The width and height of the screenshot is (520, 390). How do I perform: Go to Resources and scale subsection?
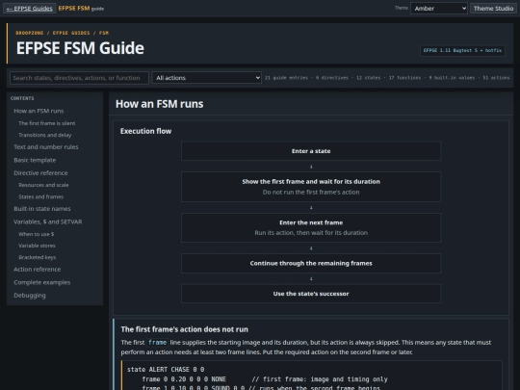click(43, 185)
